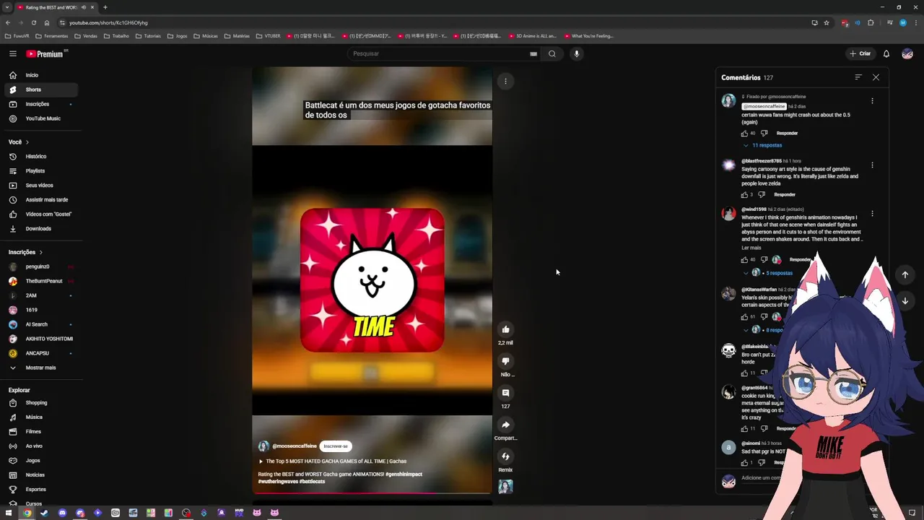Open the YouTube hamburger guide menu
Screen dimensions: 924x520
pos(13,53)
